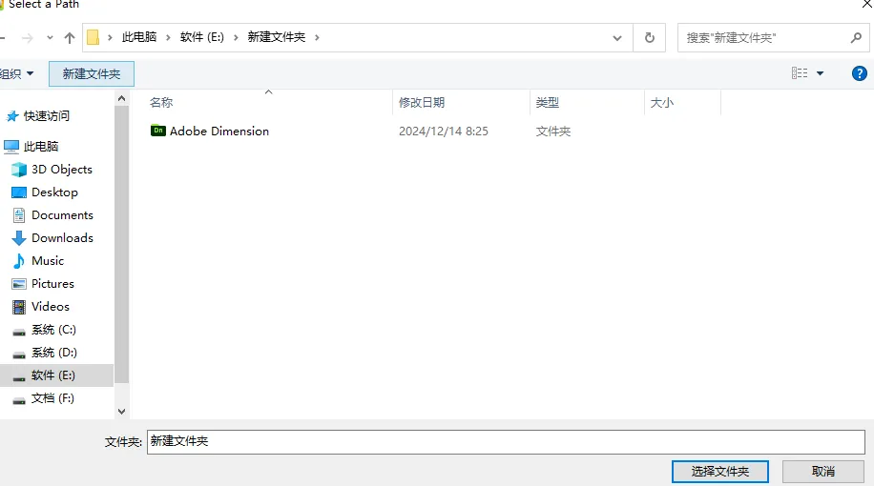The height and width of the screenshot is (486, 874).
Task: Select 软件 (E:) drive in sidebar
Action: point(52,375)
